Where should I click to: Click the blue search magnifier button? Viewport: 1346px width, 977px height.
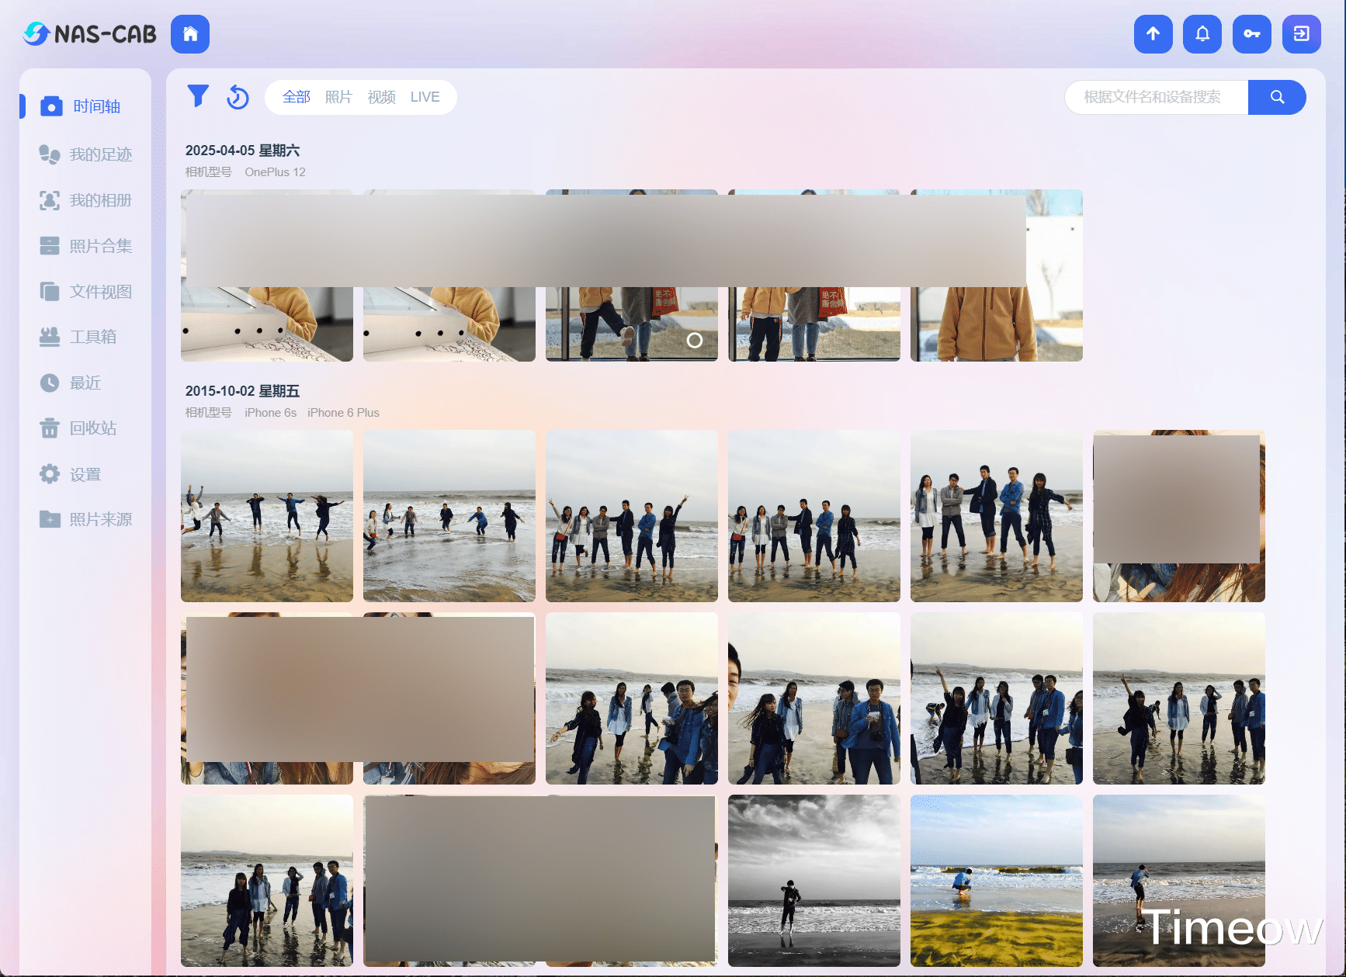(1276, 97)
